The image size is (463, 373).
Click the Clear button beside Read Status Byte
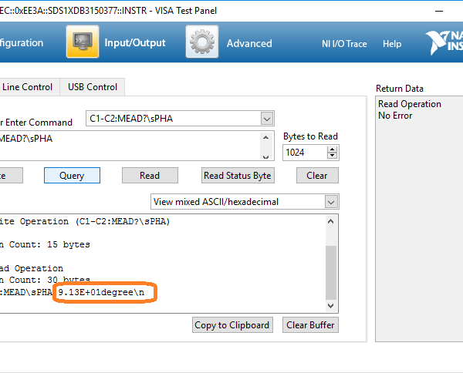[x=317, y=176]
